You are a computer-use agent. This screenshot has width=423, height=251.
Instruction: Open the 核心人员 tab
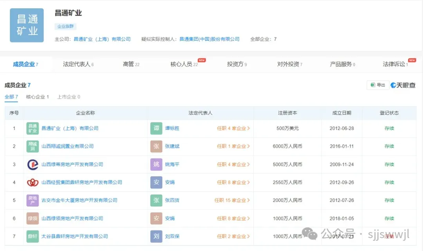[184, 64]
